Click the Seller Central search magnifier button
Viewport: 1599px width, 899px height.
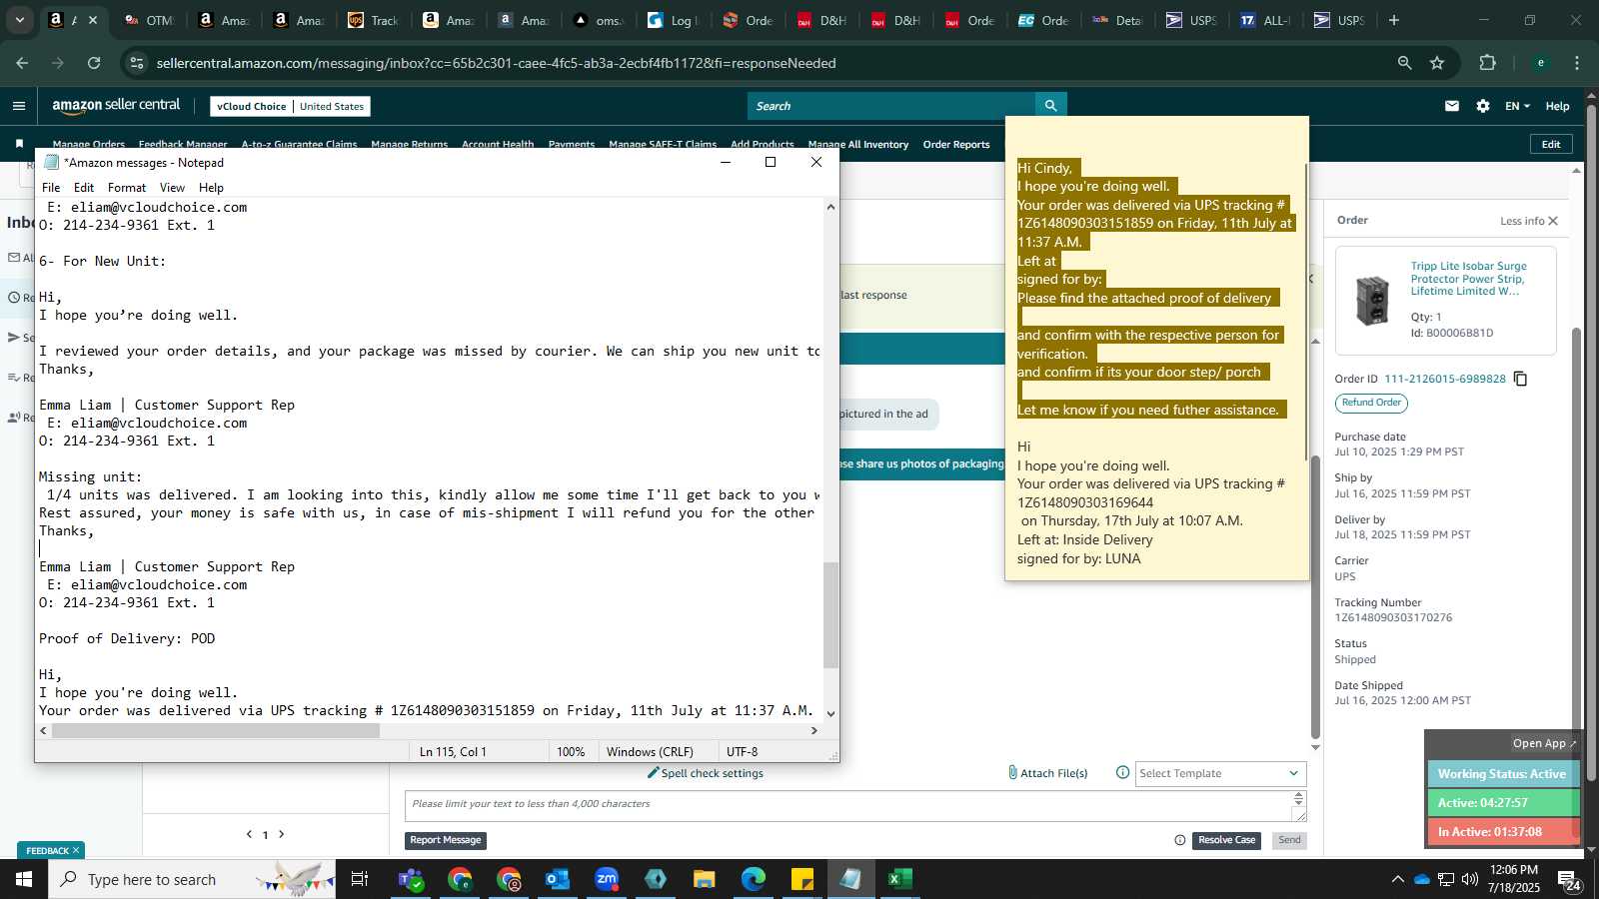[x=1050, y=106]
